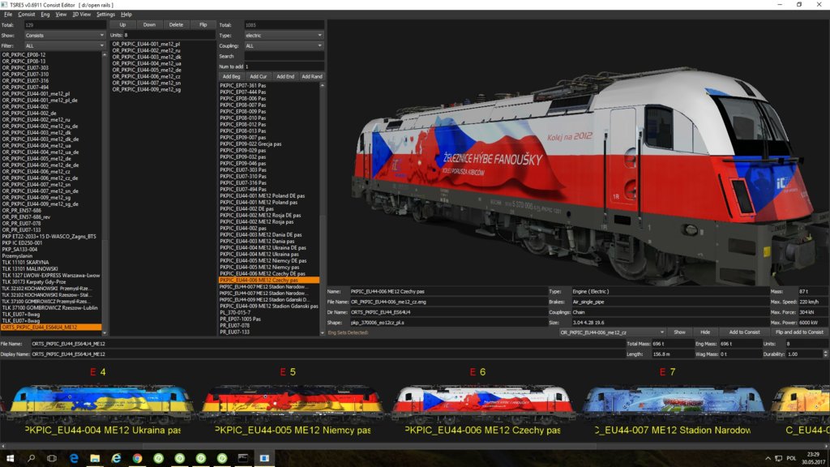Click the Add End button
Image resolution: width=830 pixels, height=467 pixels.
(x=285, y=77)
